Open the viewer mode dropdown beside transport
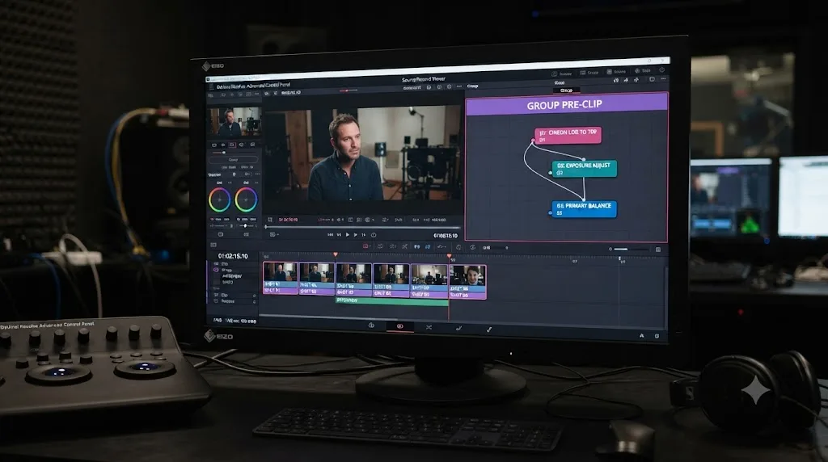 click(x=273, y=234)
